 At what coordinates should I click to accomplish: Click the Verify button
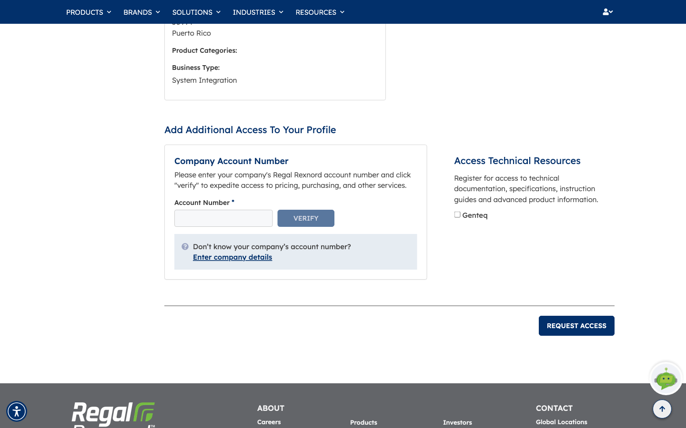point(306,218)
